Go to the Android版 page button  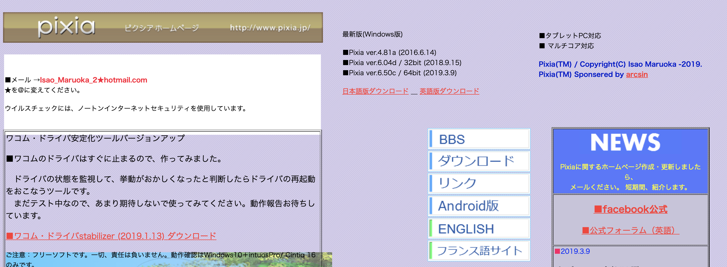[x=479, y=206]
